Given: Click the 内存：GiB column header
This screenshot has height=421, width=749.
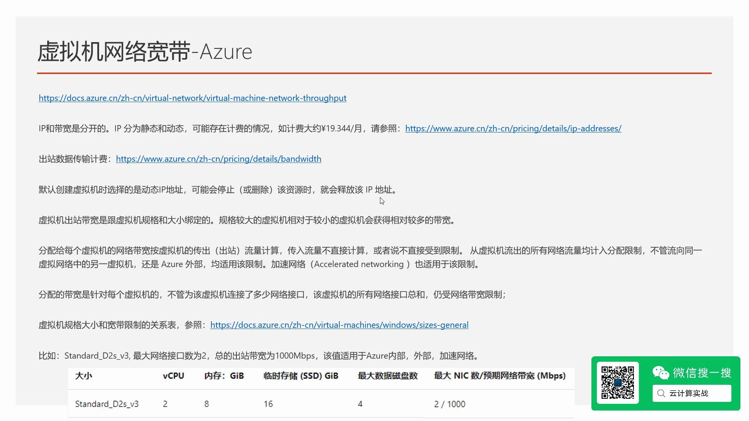Looking at the screenshot, I should tap(224, 376).
